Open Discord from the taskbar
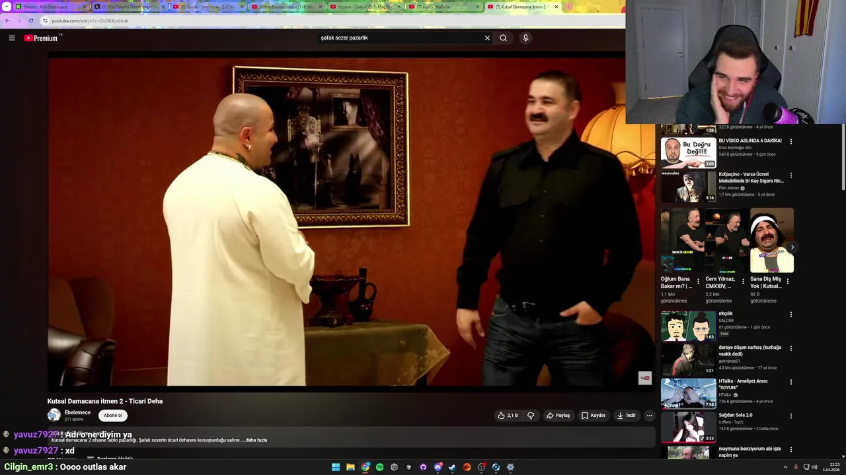The height and width of the screenshot is (475, 846). [x=438, y=467]
